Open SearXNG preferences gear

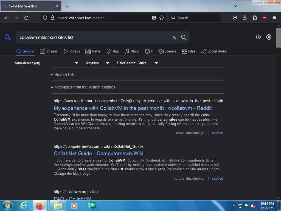pyautogui.click(x=269, y=37)
